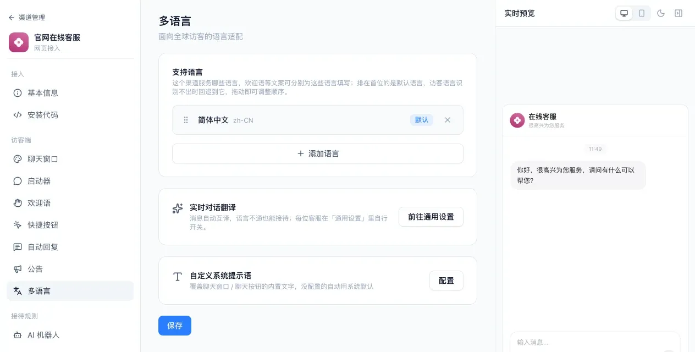The height and width of the screenshot is (352, 695).
Task: Click the 多语言 page heading
Action: pos(175,21)
